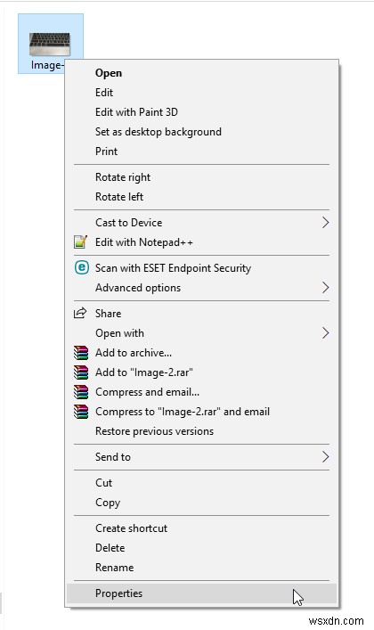Viewport: 374px width, 630px height.
Task: Expand the Cast to Device submenu arrow
Action: pos(325,223)
